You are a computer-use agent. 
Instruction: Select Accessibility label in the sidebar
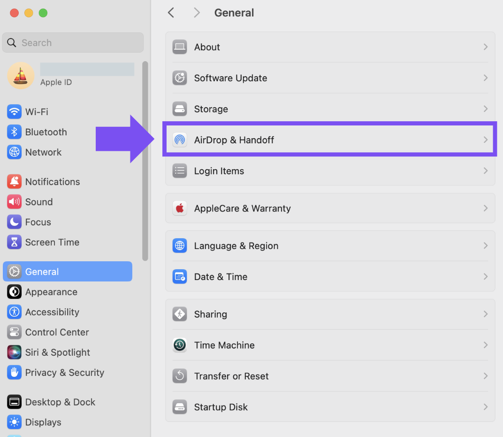[52, 312]
